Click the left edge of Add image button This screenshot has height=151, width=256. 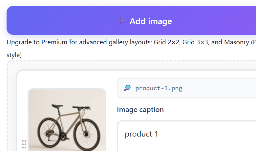10,20
